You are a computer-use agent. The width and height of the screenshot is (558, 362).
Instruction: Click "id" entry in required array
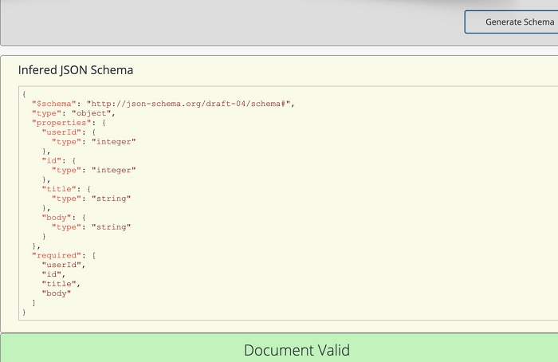tap(53, 274)
